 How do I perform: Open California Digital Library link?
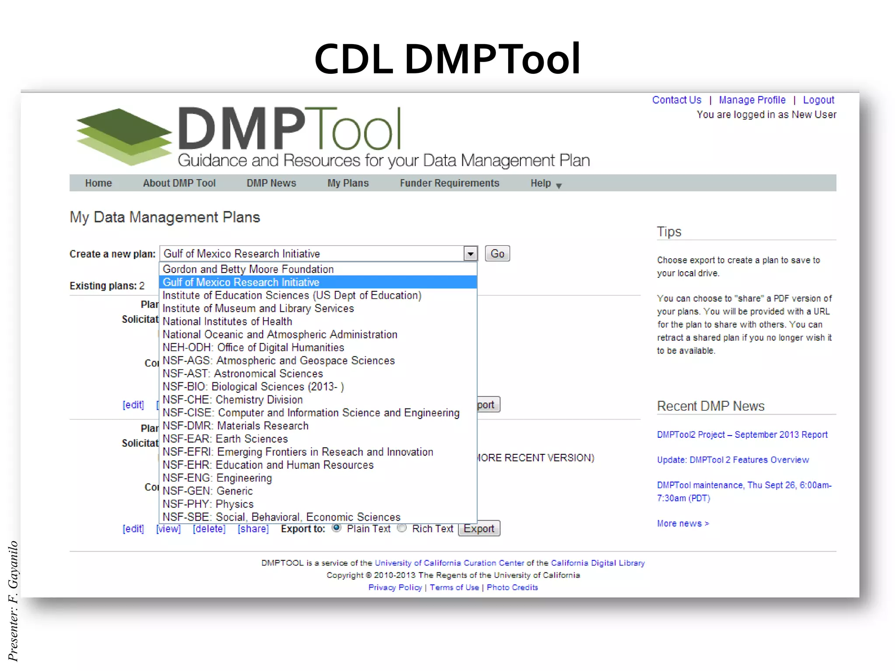point(598,563)
